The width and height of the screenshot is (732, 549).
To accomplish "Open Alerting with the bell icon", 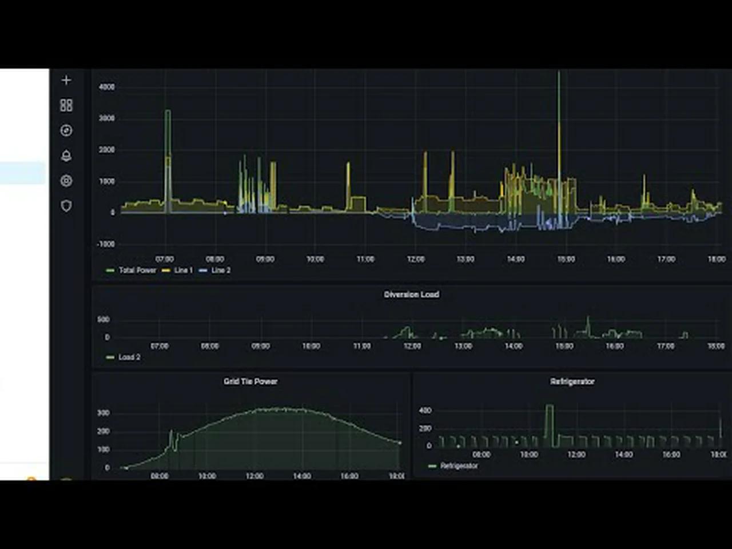I will 66,156.
